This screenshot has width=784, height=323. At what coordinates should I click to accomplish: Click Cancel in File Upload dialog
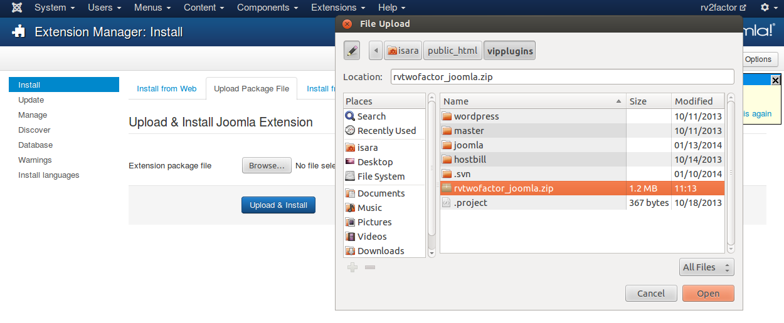(x=651, y=293)
